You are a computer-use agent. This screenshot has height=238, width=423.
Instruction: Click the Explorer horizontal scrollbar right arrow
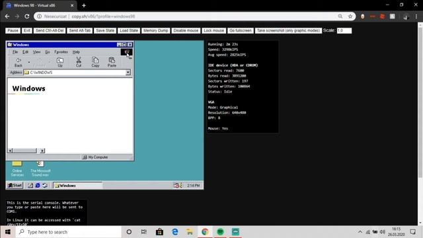click(42, 151)
